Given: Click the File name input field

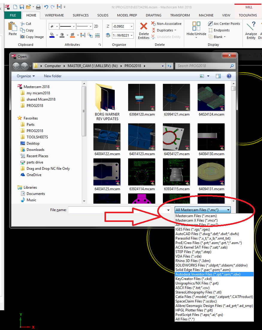Looking at the screenshot, I should point(117,210).
